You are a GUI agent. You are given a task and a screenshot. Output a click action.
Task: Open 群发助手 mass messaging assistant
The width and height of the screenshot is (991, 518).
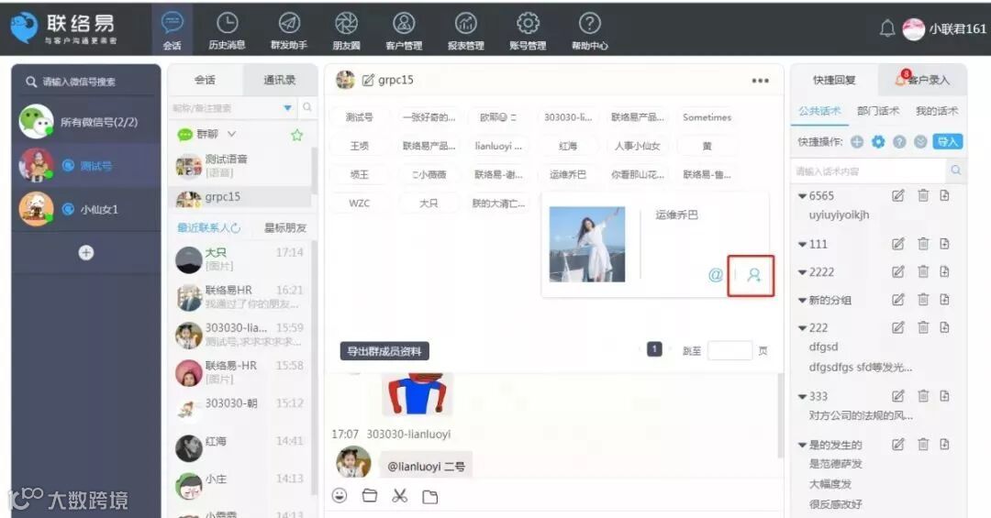click(x=289, y=30)
